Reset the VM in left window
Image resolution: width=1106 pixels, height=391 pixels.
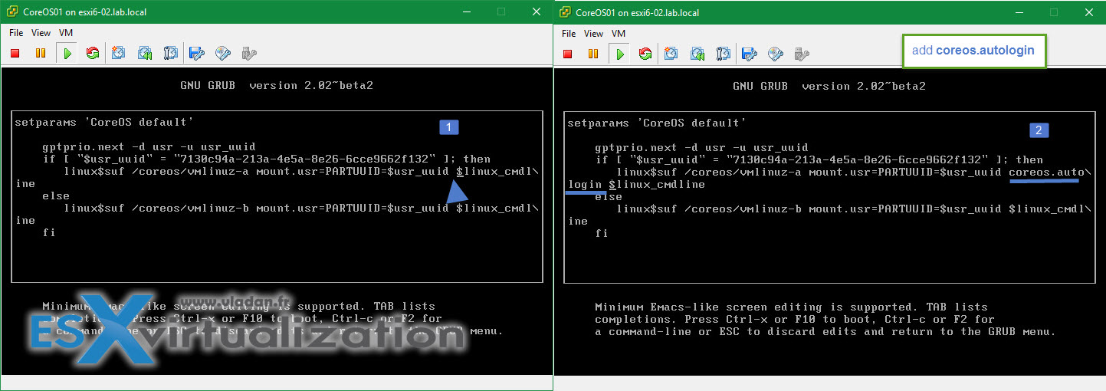(x=93, y=54)
